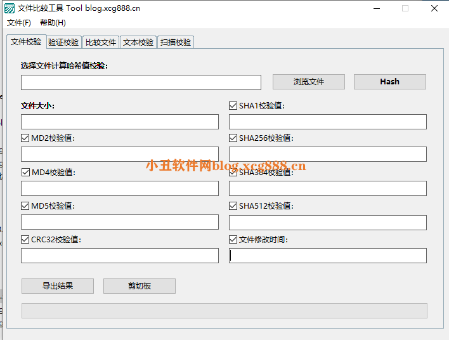
Task: Switch to the 验证校验 tab
Action: click(63, 43)
